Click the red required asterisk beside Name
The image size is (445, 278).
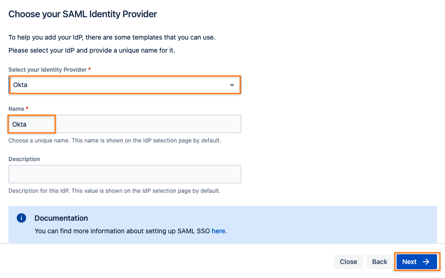point(27,108)
